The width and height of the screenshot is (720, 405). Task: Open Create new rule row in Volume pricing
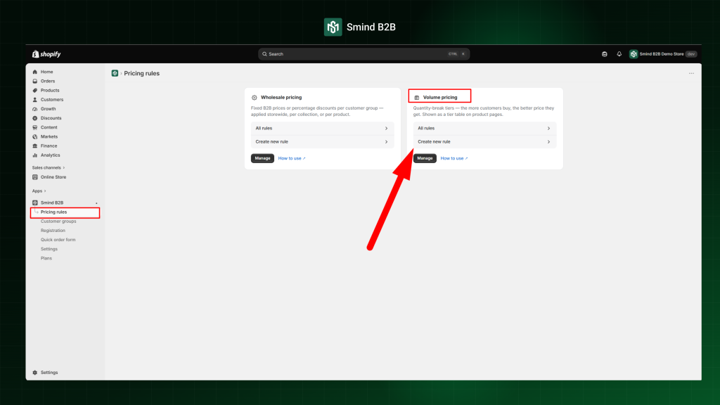coord(484,142)
